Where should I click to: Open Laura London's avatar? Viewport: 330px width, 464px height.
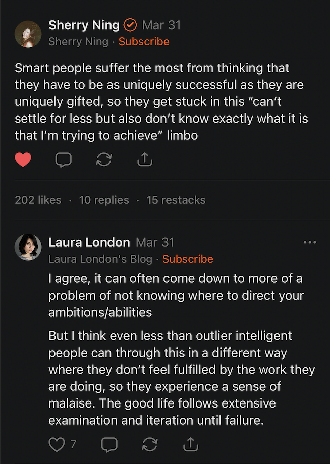pos(28,247)
